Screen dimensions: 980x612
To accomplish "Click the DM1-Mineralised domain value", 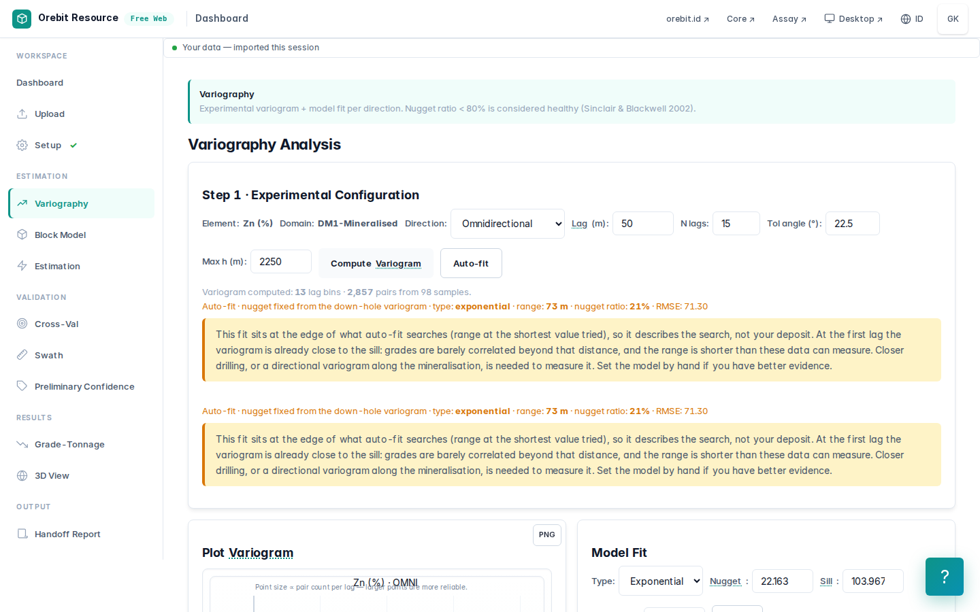I will click(358, 224).
